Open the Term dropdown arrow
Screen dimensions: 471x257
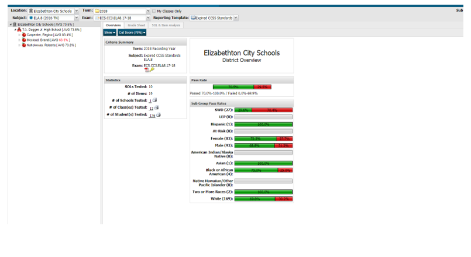tap(148, 11)
